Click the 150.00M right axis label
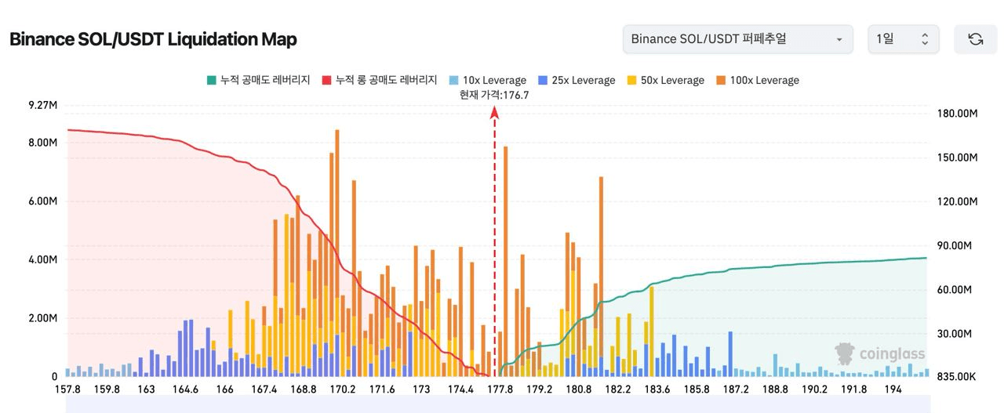 957,158
